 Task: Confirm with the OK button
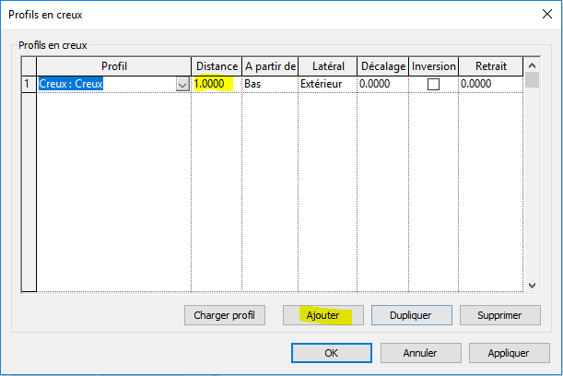point(330,353)
